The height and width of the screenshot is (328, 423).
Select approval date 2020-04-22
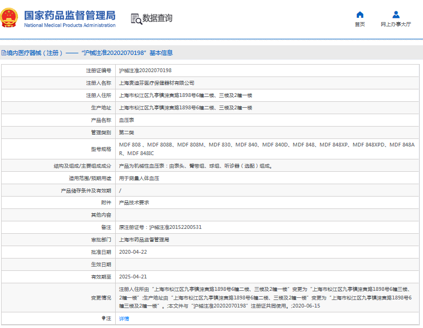point(133,252)
